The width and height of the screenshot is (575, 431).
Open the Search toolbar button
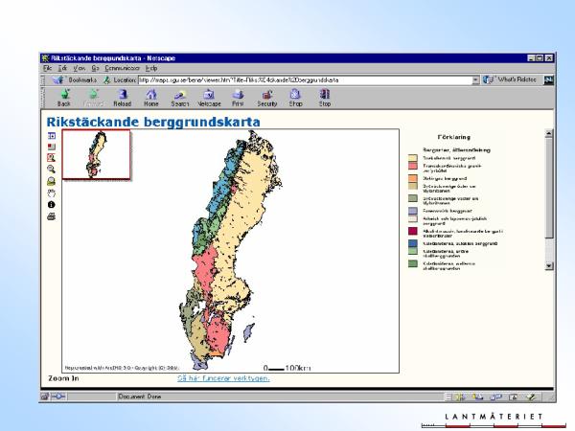coord(180,97)
